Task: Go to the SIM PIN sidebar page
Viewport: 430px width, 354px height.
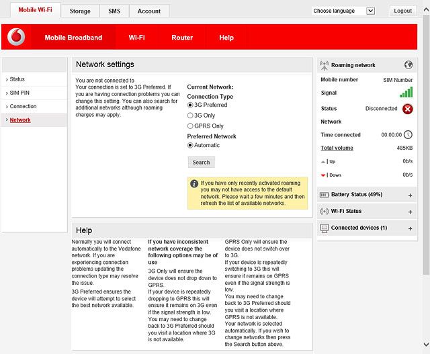Action: pyautogui.click(x=19, y=93)
